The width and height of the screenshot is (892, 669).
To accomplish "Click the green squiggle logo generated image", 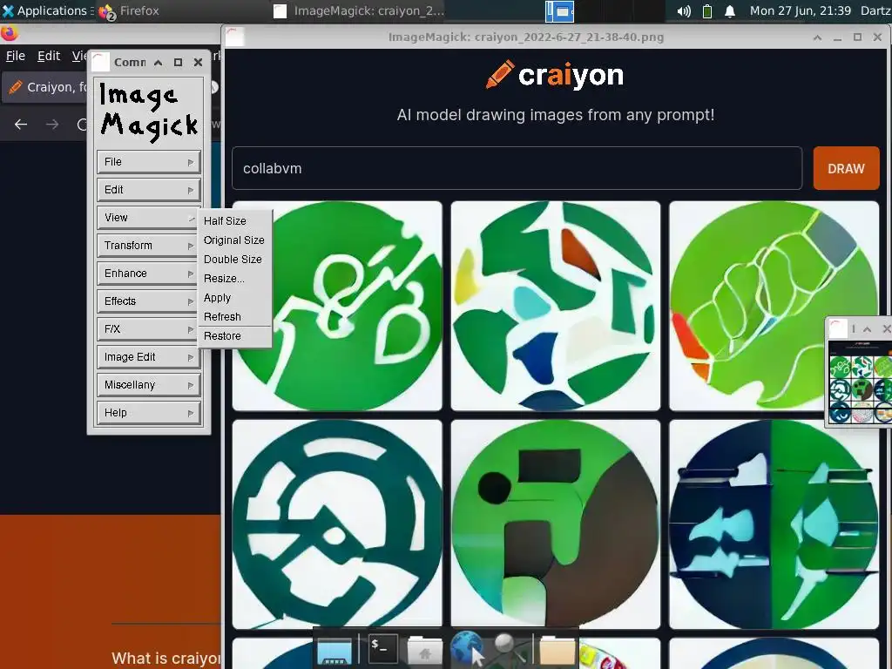I will click(x=337, y=306).
